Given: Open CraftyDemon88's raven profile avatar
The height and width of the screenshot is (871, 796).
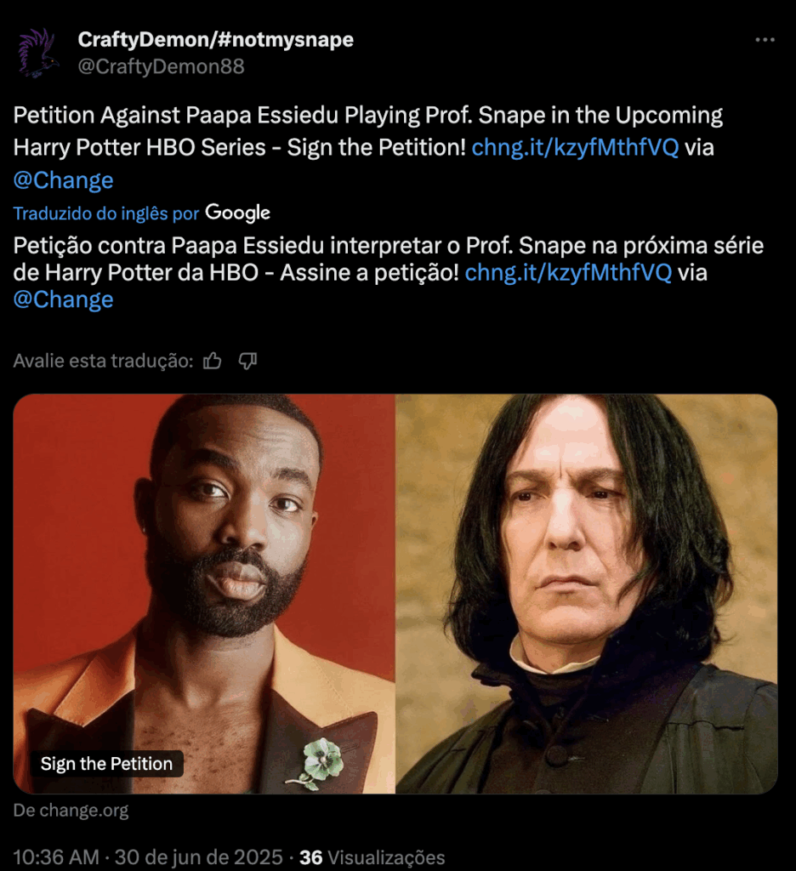Looking at the screenshot, I should (37, 53).
